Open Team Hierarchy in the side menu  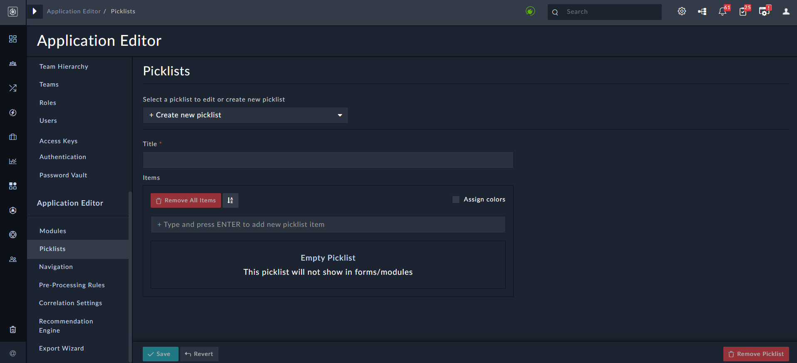point(64,67)
